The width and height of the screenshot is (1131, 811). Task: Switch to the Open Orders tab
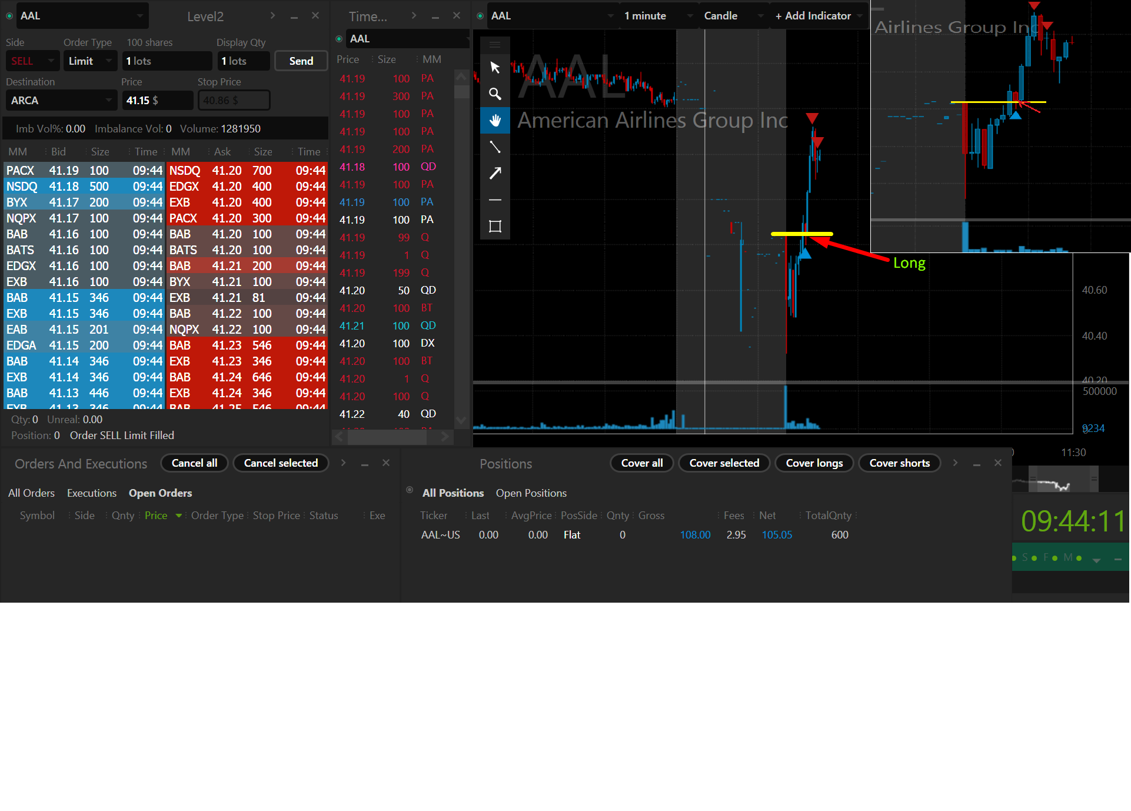click(x=160, y=493)
